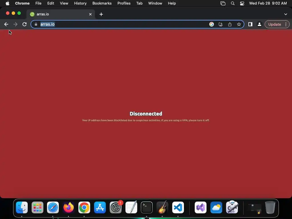The height and width of the screenshot is (219, 292).
Task: Open a new tab with plus
Action: click(x=101, y=14)
